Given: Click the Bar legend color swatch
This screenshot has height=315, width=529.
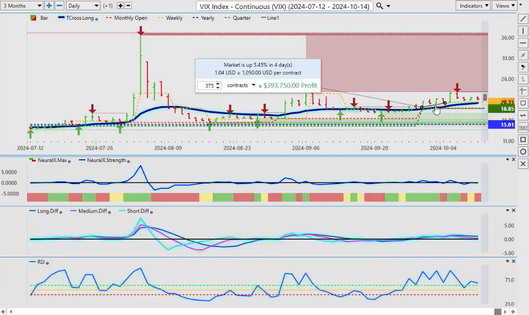Looking at the screenshot, I should pyautogui.click(x=33, y=18).
